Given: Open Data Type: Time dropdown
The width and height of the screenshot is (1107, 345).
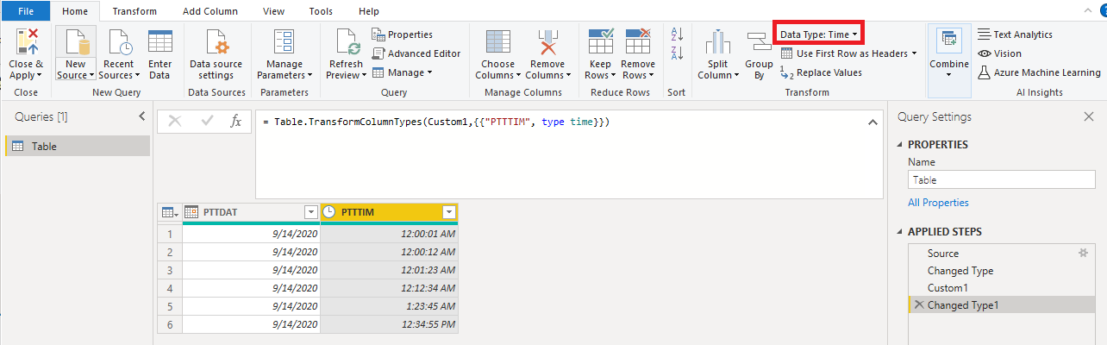Looking at the screenshot, I should 818,34.
